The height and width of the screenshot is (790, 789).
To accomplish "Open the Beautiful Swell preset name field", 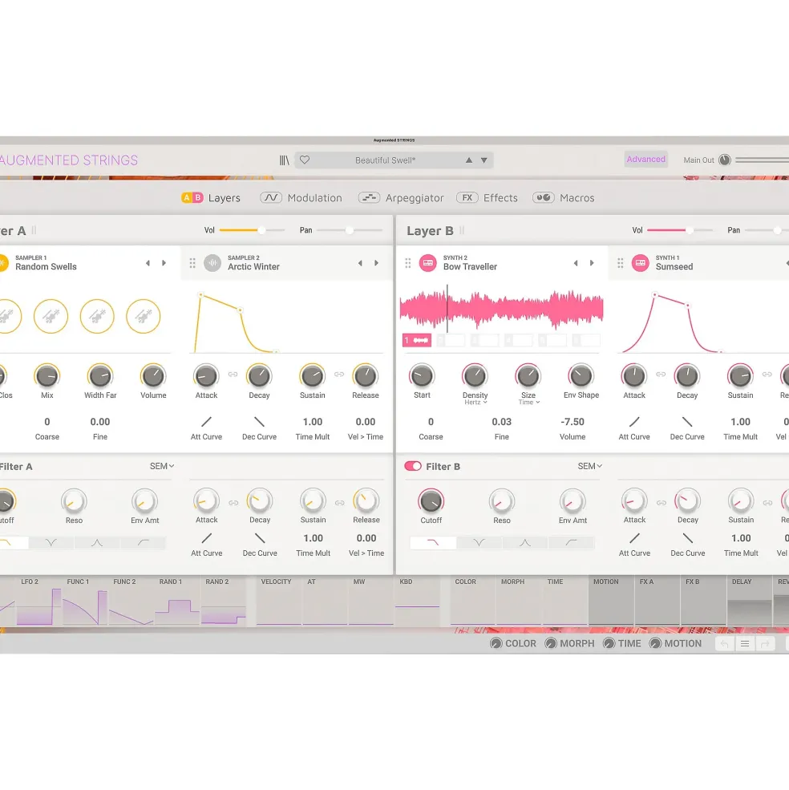I will point(386,160).
